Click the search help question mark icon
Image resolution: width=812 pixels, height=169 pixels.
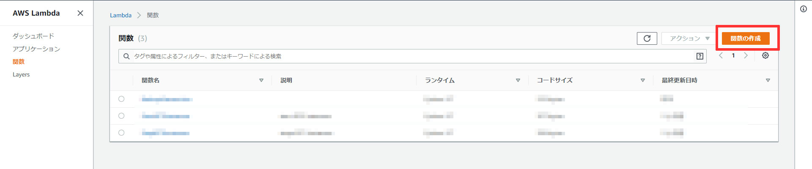click(700, 56)
